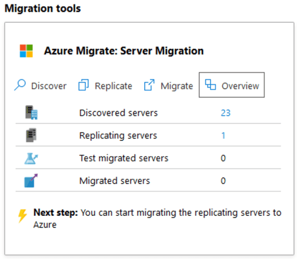
Task: Click the Azure Migrate: Server Migration title
Action: 124,51
